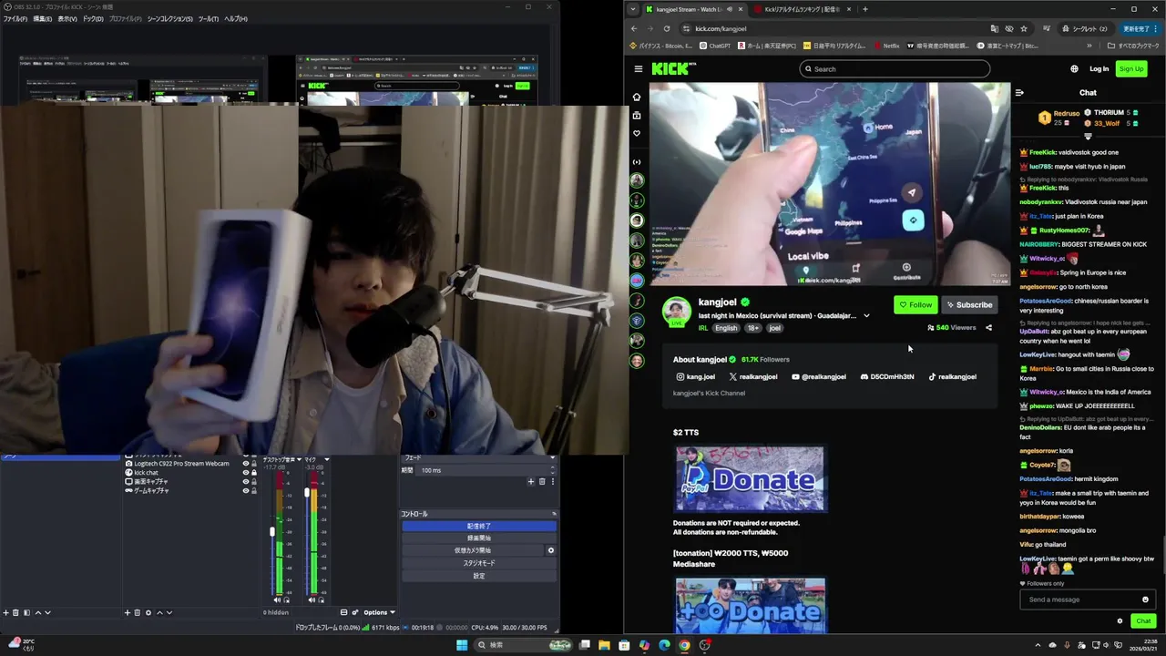Open OBS 編集(E) menu
The image size is (1166, 656).
point(43,18)
